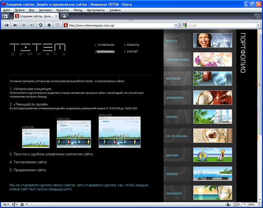Open the ДИНАМО portfolio link
This screenshot has height=208, width=263.
point(172,155)
